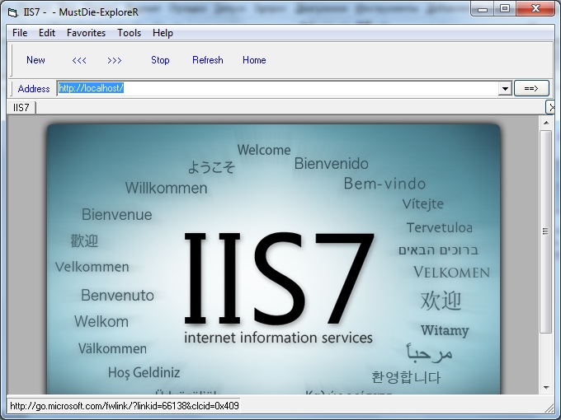
Task: Refresh the current page
Action: [207, 60]
